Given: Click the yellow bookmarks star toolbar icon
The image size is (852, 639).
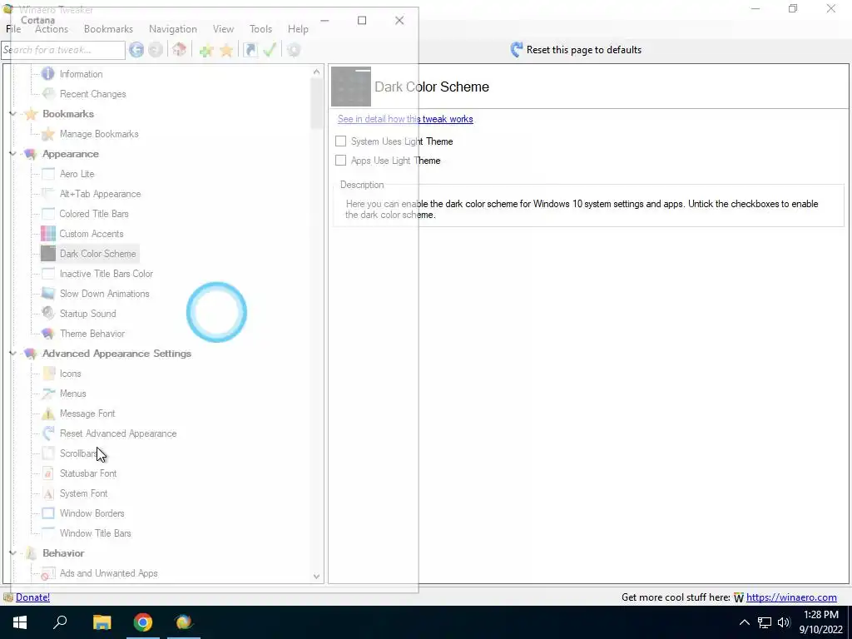Looking at the screenshot, I should 226,50.
